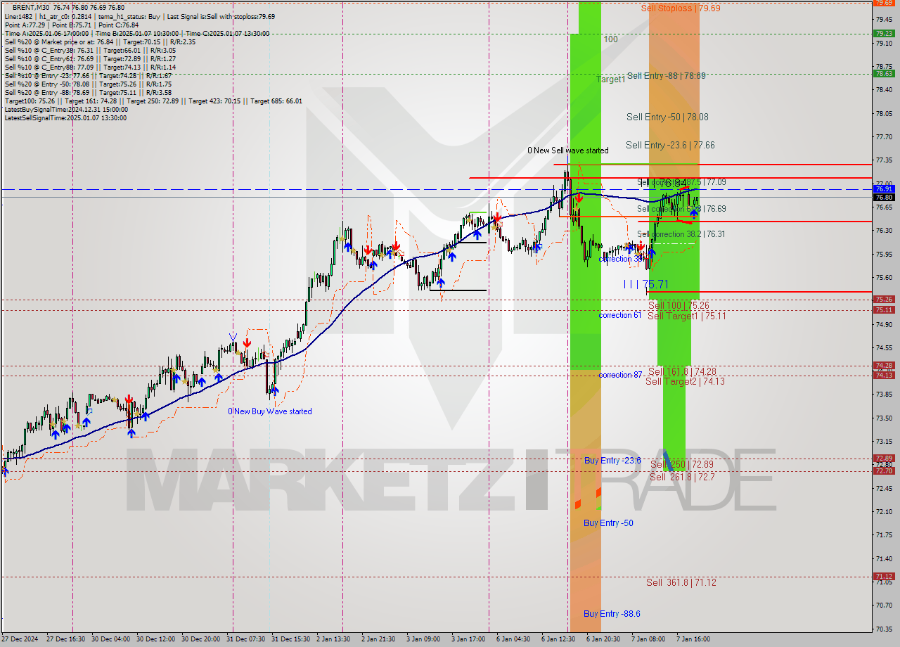Click the green 78.63 price tag on axis
The width and height of the screenshot is (900, 647).
pyautogui.click(x=884, y=73)
